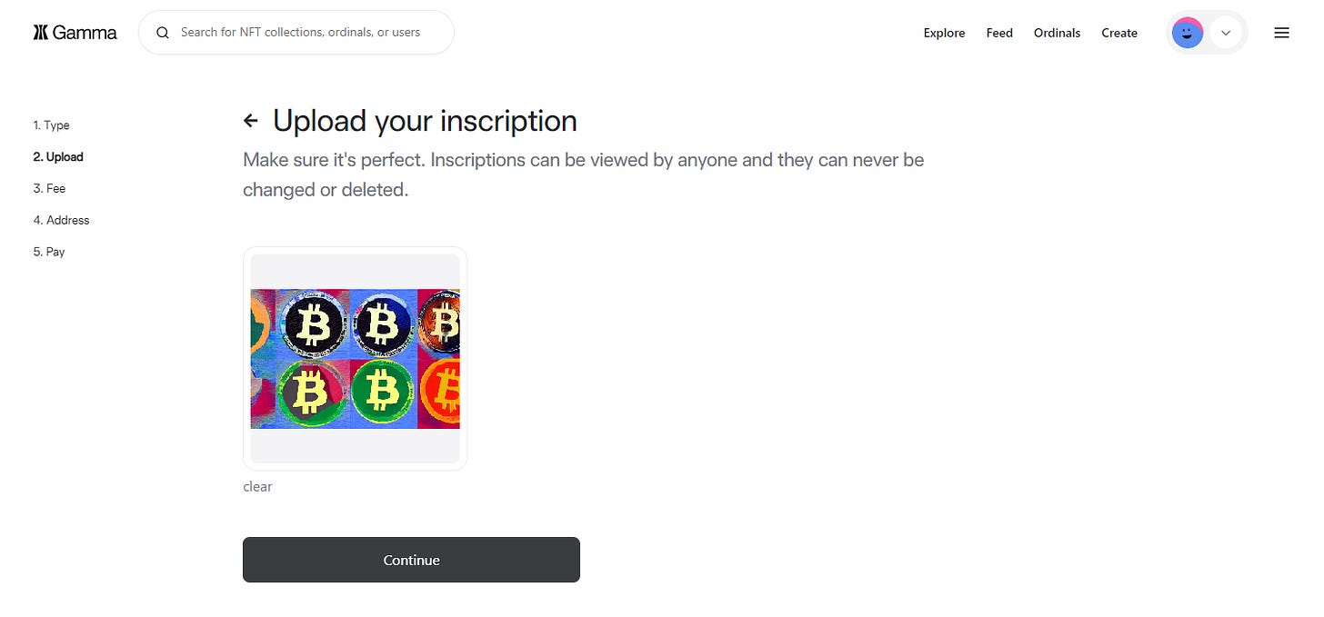Expand the account dropdown chevron
Screen dimensions: 1324x617
click(1226, 34)
